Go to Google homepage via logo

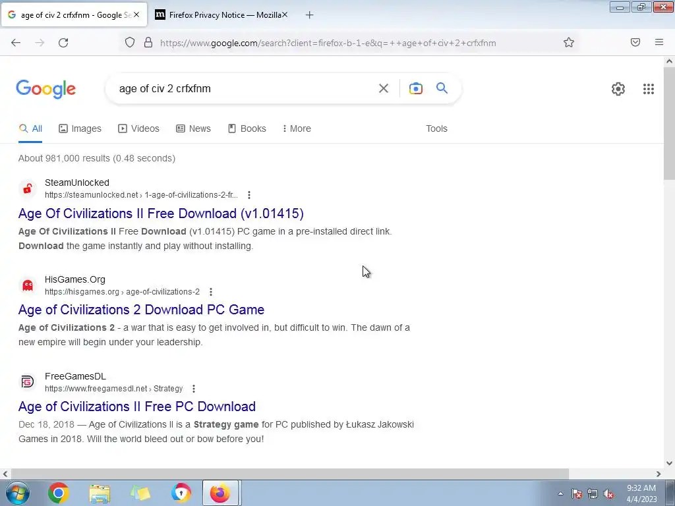tap(46, 89)
